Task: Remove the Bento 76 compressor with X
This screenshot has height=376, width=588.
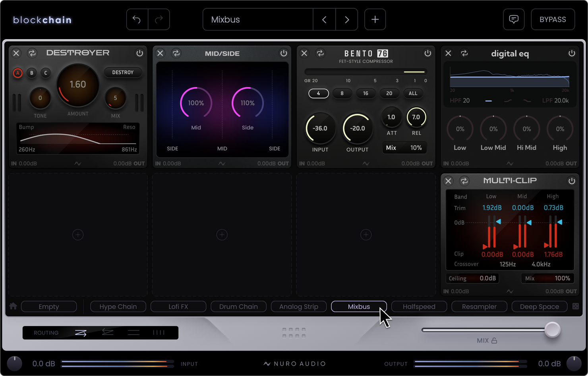Action: coord(304,53)
